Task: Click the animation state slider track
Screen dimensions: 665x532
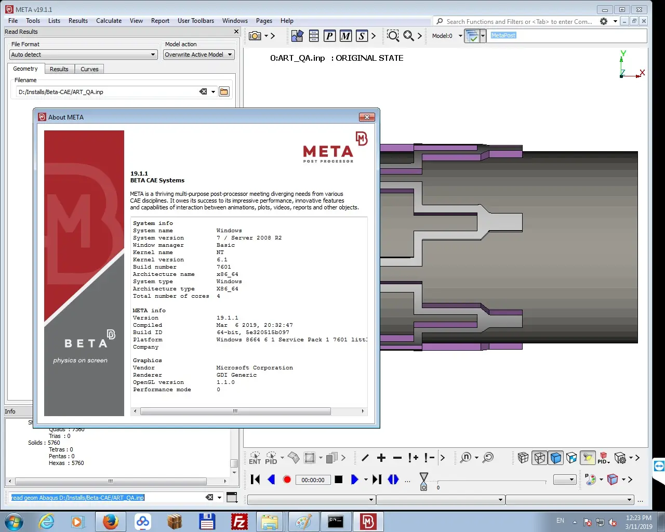Action: 491,482
